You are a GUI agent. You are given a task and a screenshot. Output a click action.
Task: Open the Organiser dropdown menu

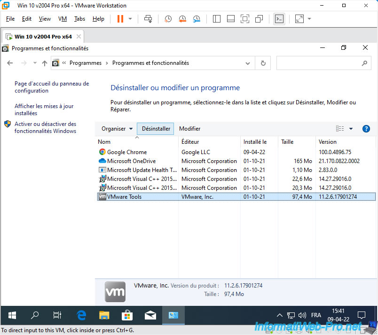coord(117,129)
